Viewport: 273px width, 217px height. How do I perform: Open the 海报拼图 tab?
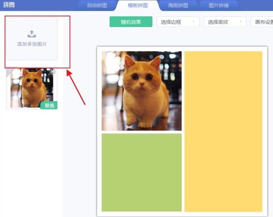178,5
